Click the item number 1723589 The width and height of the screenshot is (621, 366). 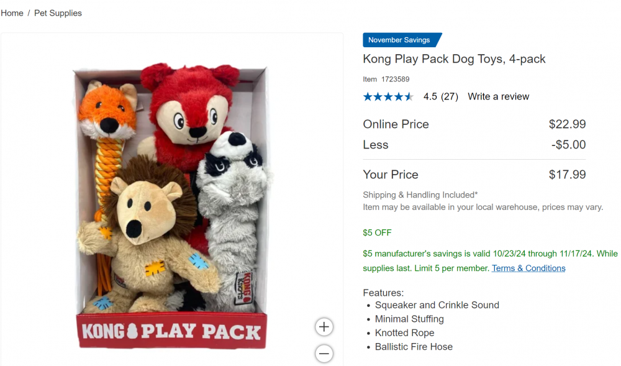(x=395, y=80)
